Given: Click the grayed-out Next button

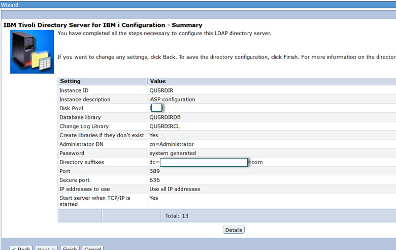Looking at the screenshot, I should click(x=47, y=248).
